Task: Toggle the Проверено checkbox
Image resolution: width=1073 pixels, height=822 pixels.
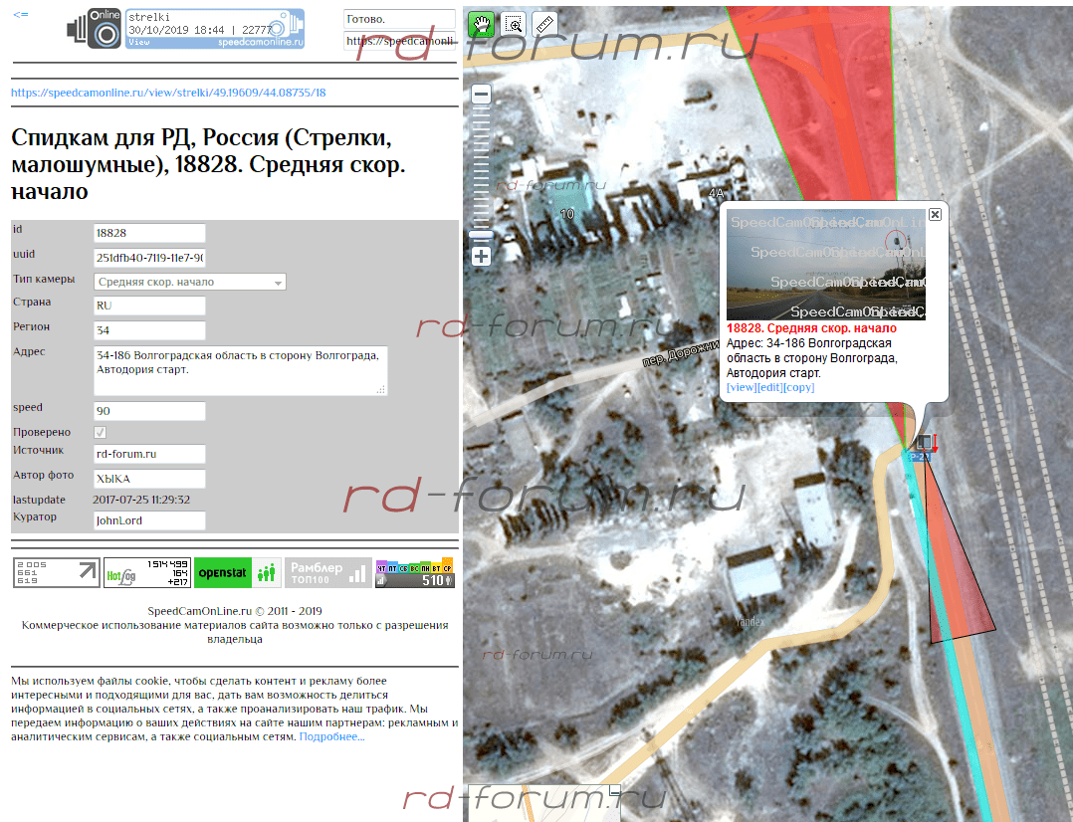Action: coord(100,433)
